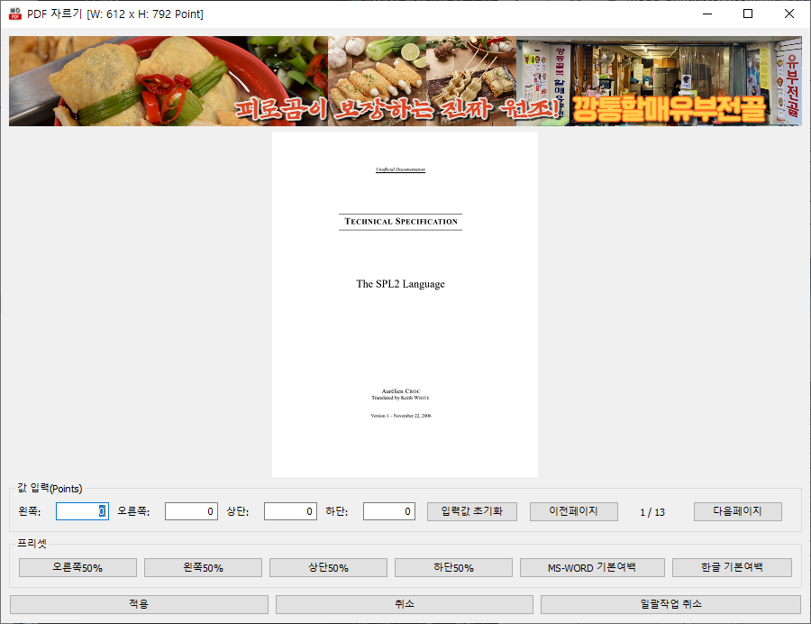This screenshot has width=811, height=624.
Task: Focus the 오른쪽 (right) value input field
Action: point(191,511)
